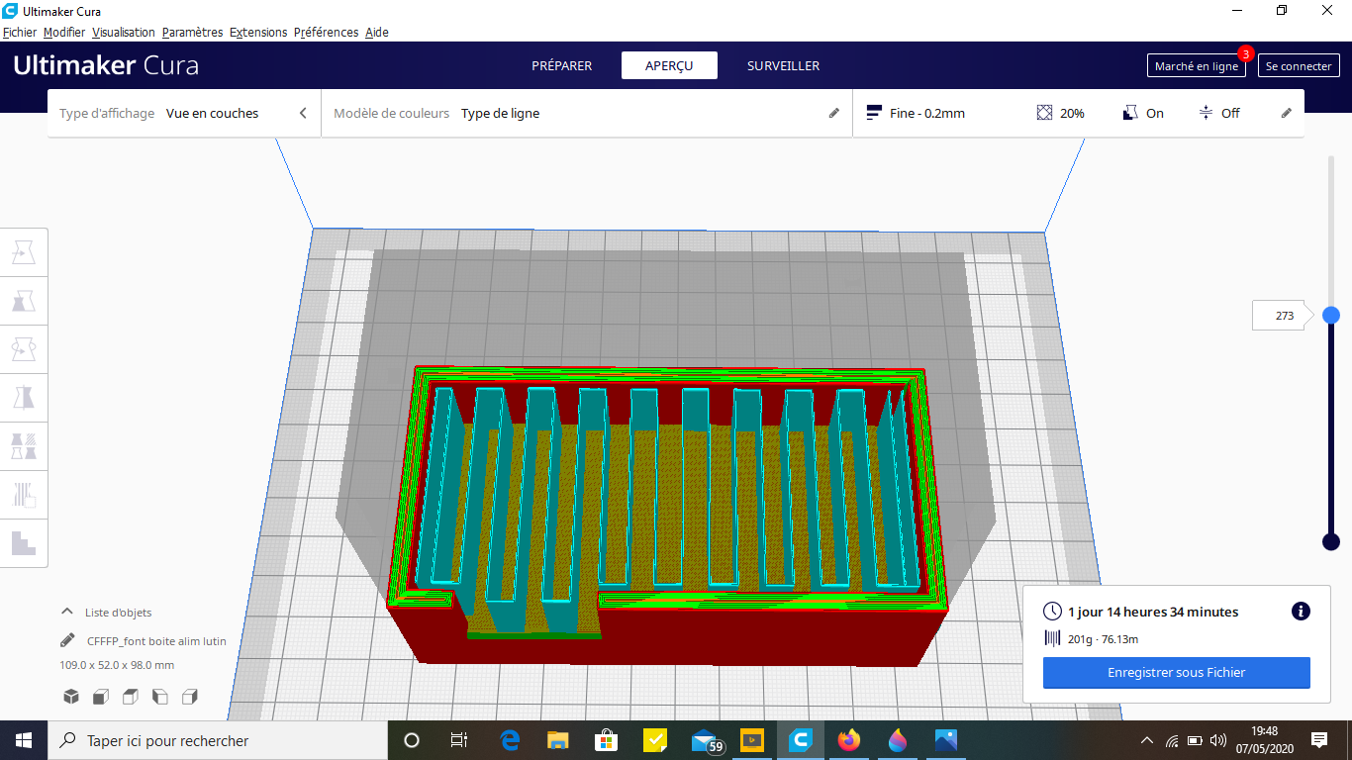Switch to right side view cube icon
This screenshot has width=1352, height=760.
[190, 697]
